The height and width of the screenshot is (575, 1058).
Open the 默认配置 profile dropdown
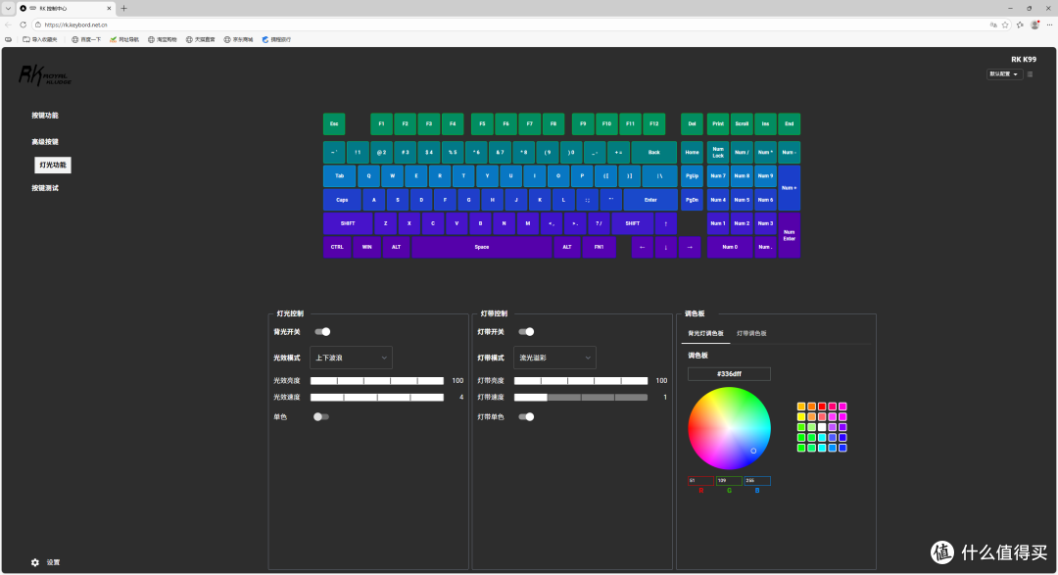(1004, 74)
